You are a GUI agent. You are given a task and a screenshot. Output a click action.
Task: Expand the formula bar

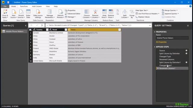(150, 25)
